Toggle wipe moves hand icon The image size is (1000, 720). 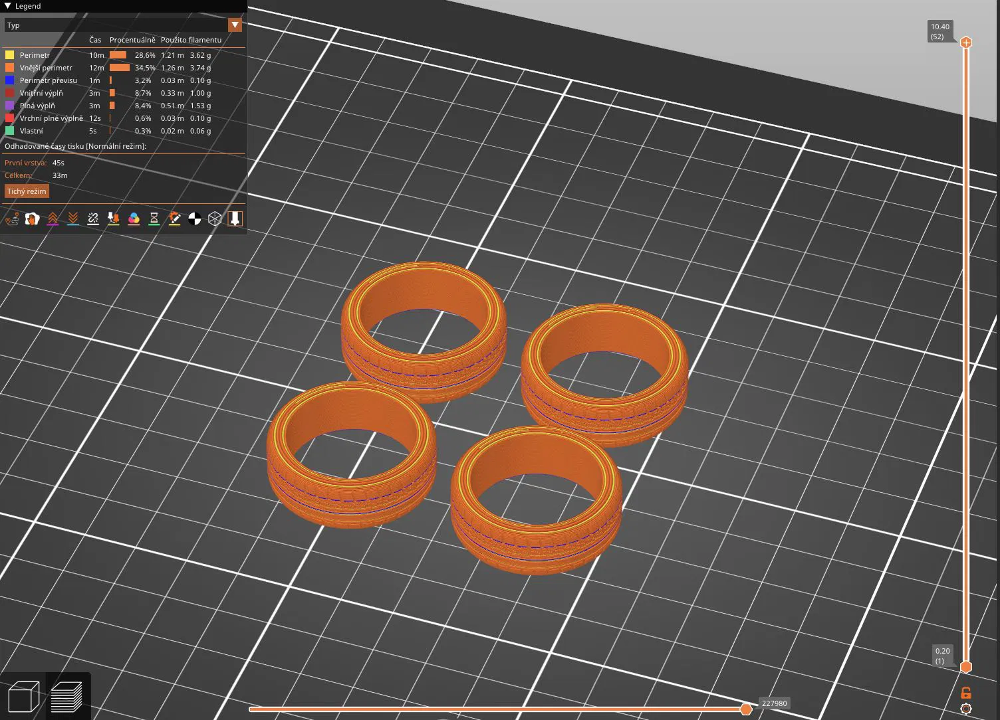pyautogui.click(x=32, y=219)
